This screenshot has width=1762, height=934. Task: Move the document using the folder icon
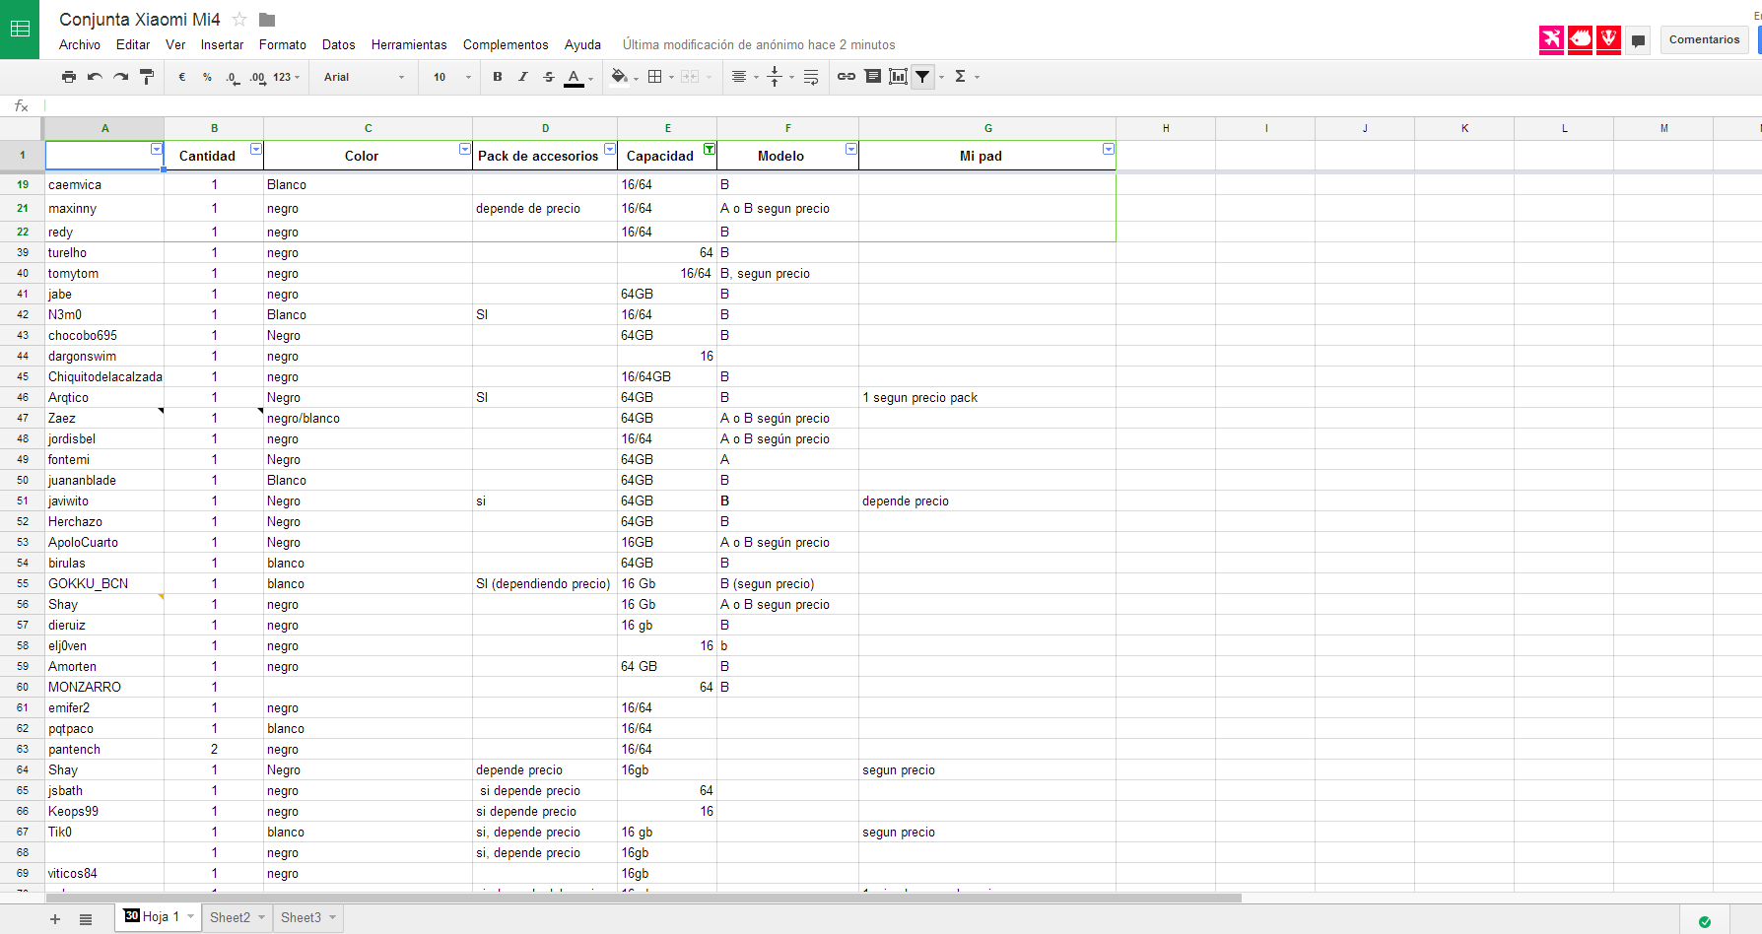pos(267,20)
